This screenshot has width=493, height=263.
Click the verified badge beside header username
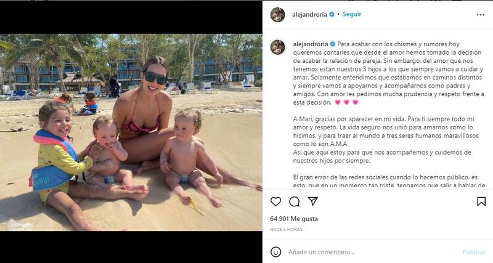point(332,14)
